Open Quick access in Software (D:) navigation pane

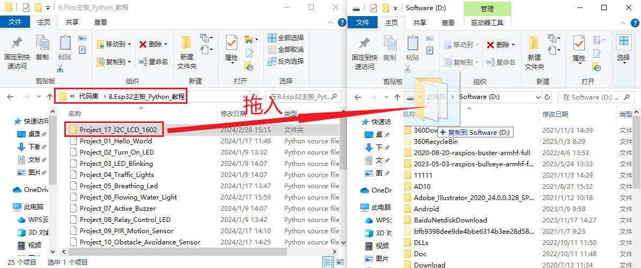point(377,122)
